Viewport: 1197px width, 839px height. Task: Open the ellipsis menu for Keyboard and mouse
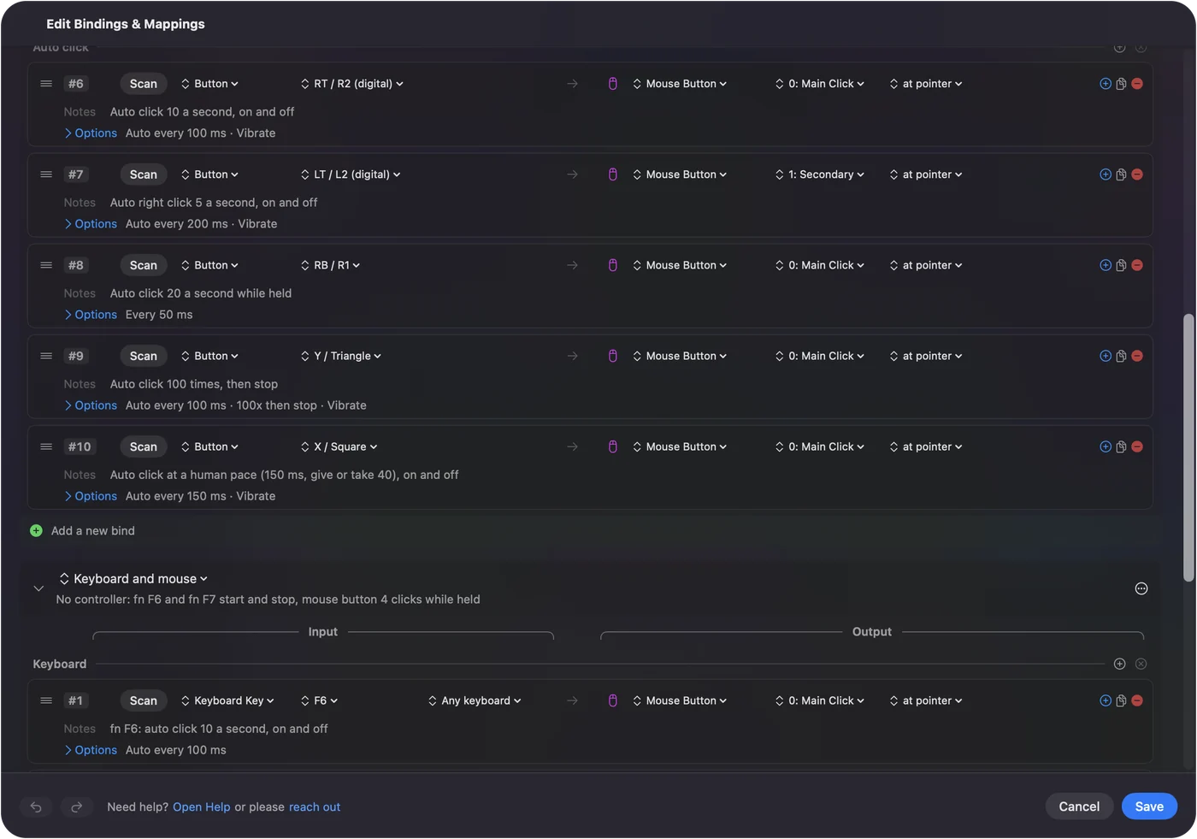pos(1141,588)
